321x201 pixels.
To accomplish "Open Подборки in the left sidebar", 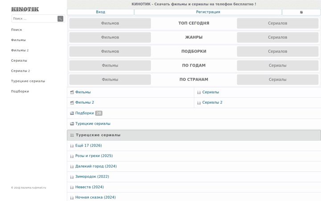I will point(20,91).
